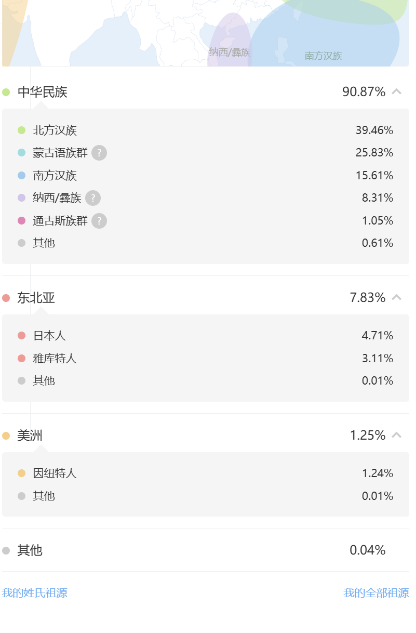Click help icon next to 纳西/彝族

click(93, 198)
